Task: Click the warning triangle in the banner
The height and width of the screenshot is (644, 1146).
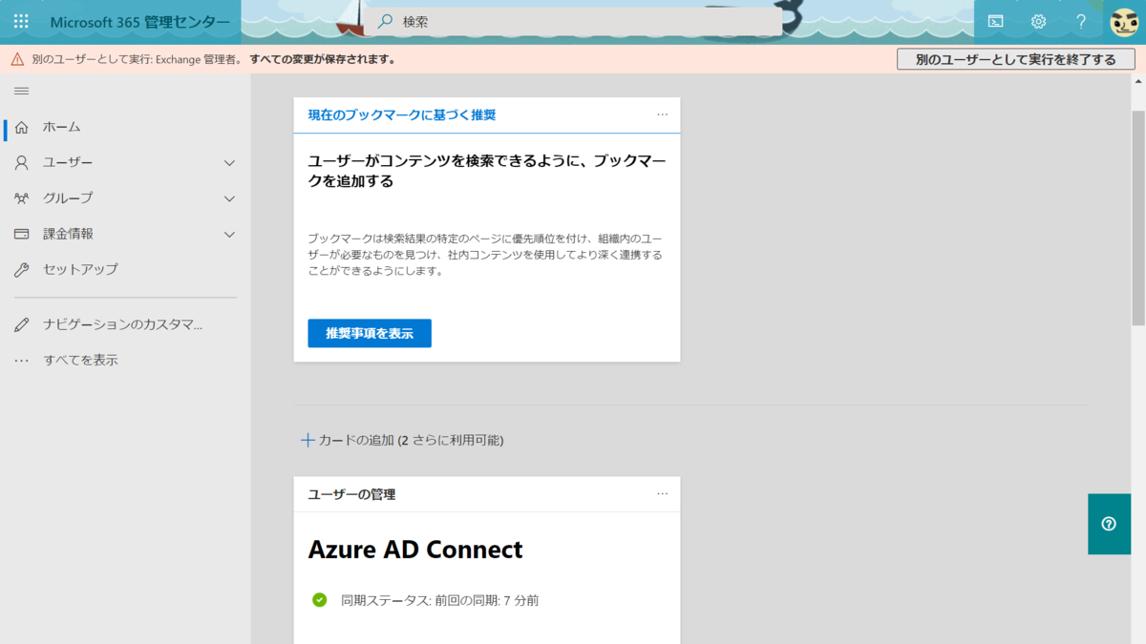Action: 17,59
